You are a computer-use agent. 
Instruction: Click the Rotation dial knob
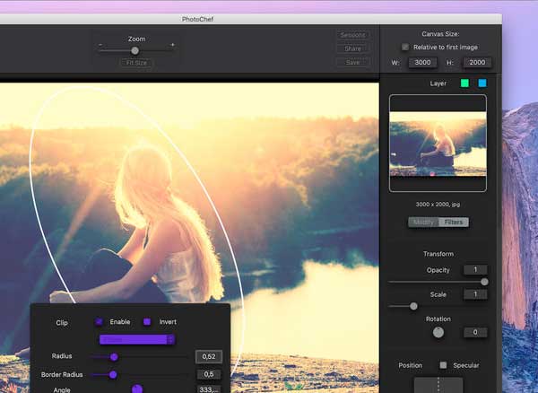pyautogui.click(x=438, y=332)
